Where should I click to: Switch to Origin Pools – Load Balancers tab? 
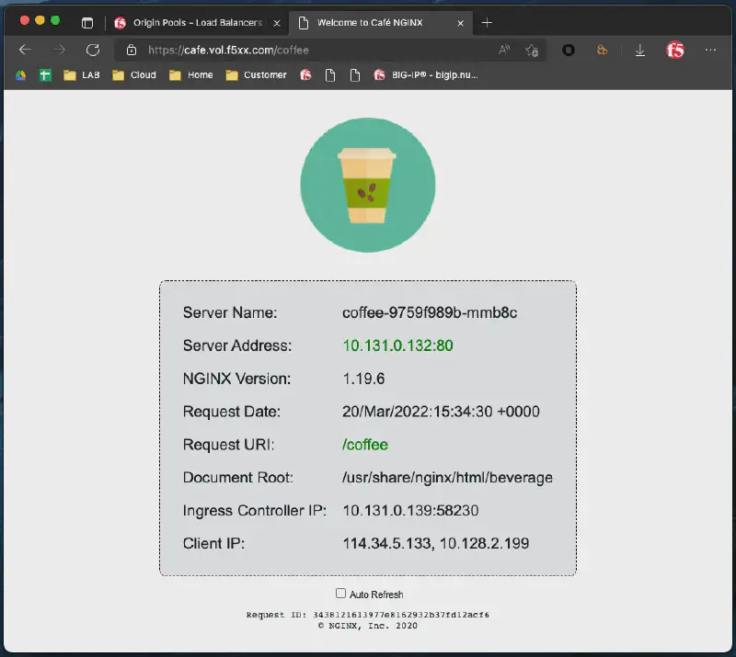click(188, 22)
